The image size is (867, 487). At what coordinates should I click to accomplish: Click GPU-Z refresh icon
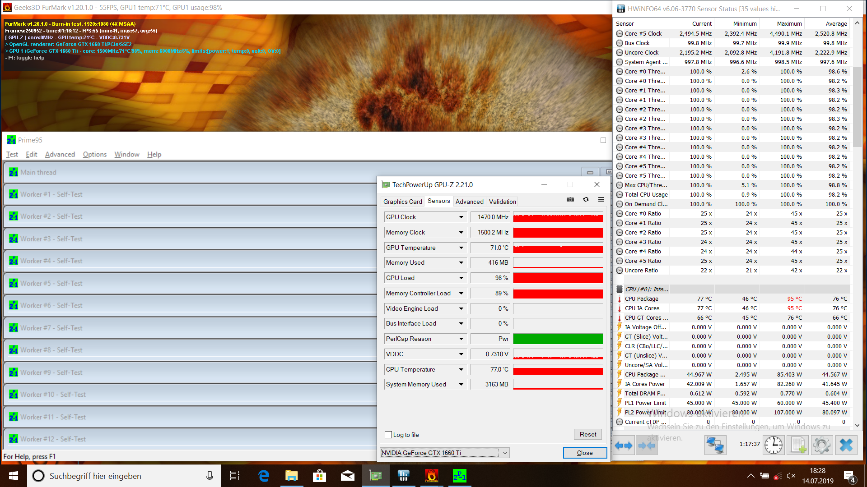(586, 199)
